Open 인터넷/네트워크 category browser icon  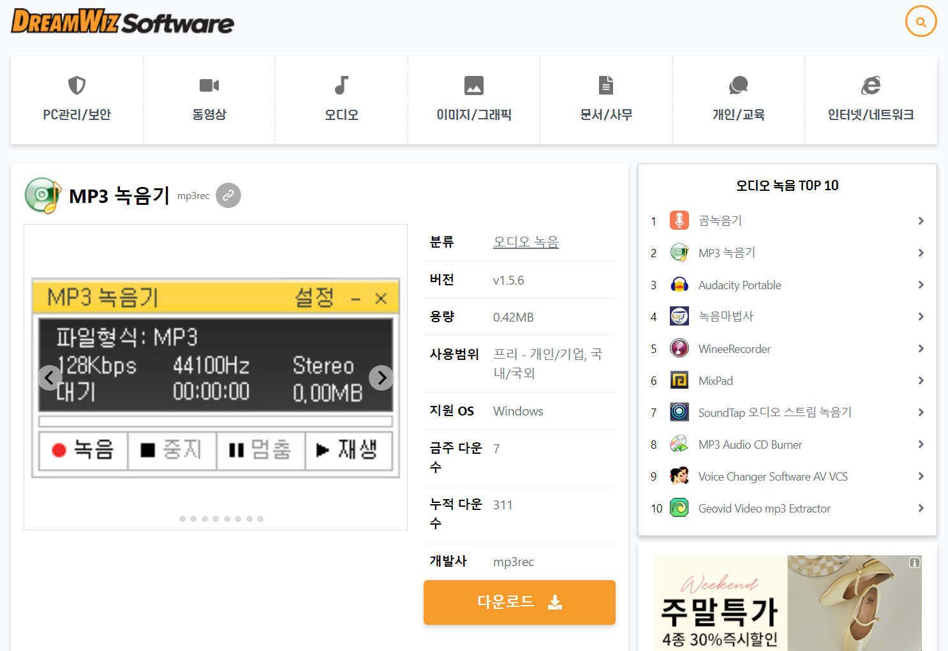point(871,85)
